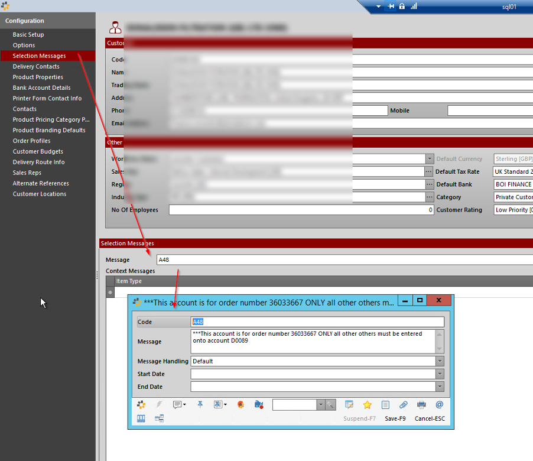This screenshot has height=461, width=533.
Task: Click the paperclip attachment icon in the dialog
Action: pos(403,404)
